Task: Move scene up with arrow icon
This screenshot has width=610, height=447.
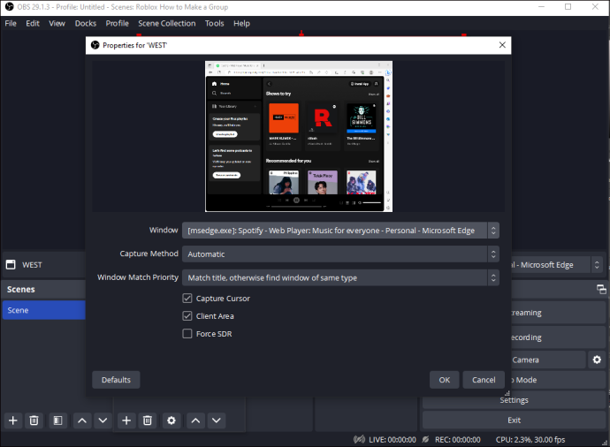Action: pyautogui.click(x=82, y=420)
